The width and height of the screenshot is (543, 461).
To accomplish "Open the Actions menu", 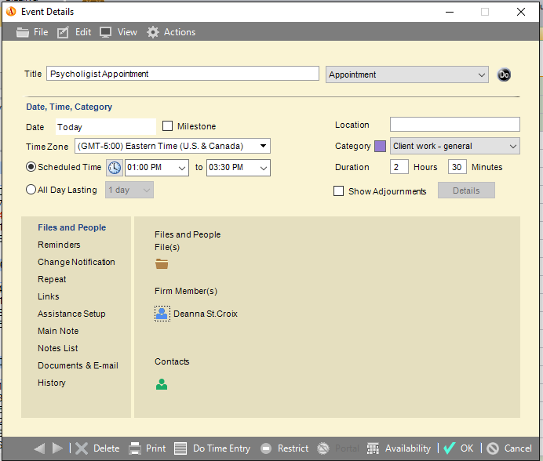I will [x=171, y=32].
